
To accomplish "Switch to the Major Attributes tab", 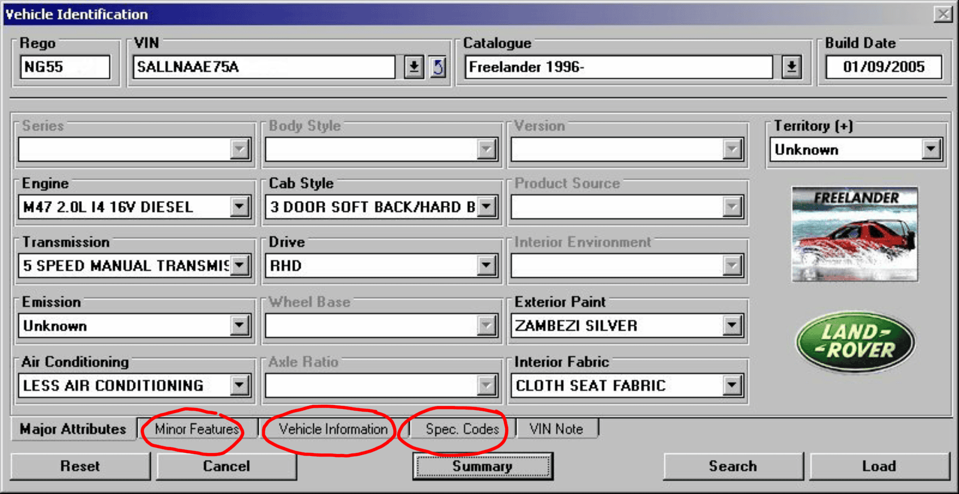I will tap(73, 429).
